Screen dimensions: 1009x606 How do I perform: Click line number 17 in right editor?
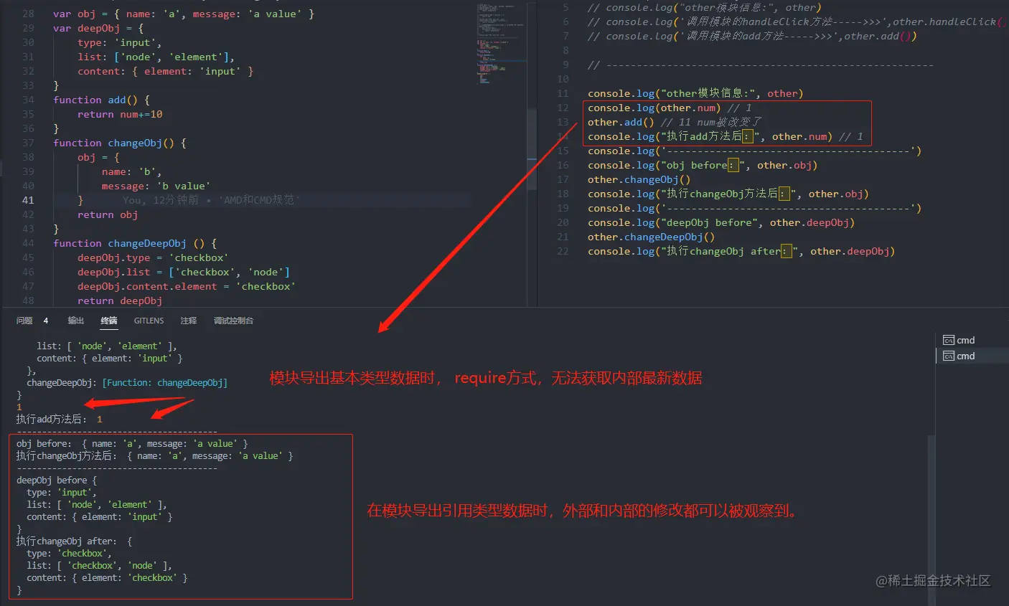click(563, 179)
